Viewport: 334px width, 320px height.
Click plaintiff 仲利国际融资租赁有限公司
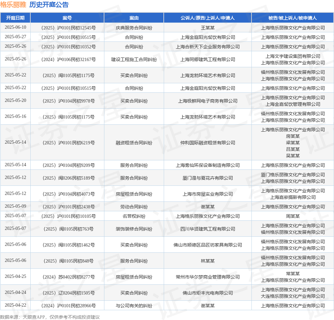[208, 143]
